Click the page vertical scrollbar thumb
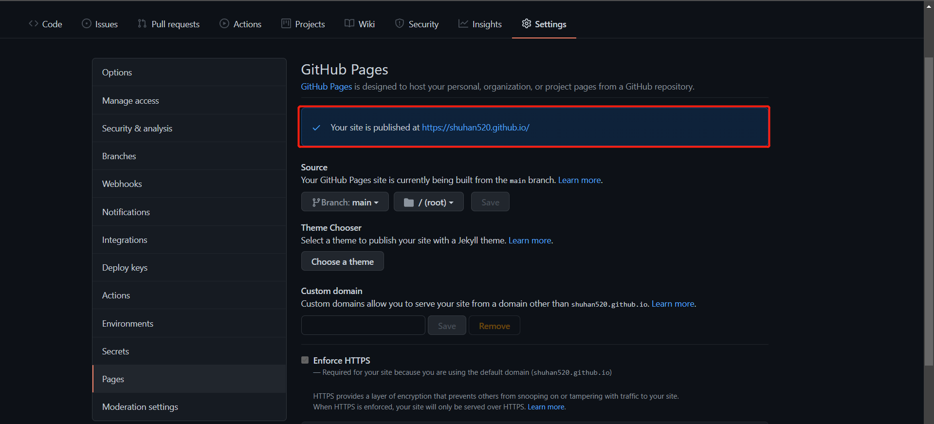The width and height of the screenshot is (934, 424). pyautogui.click(x=929, y=211)
